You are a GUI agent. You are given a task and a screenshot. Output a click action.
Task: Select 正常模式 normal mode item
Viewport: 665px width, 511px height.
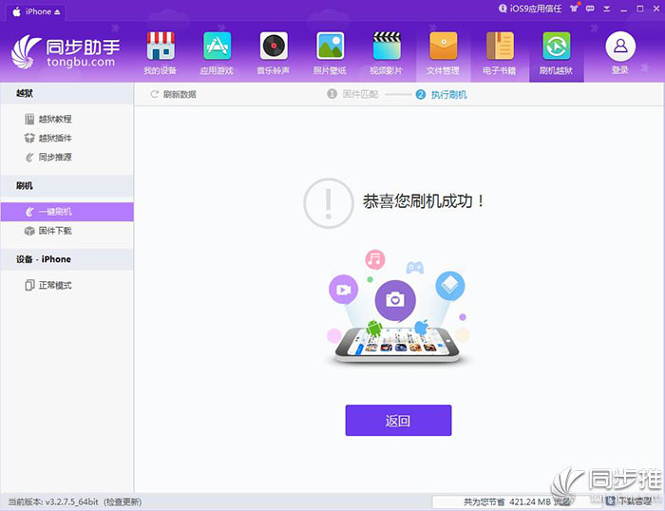(x=67, y=285)
